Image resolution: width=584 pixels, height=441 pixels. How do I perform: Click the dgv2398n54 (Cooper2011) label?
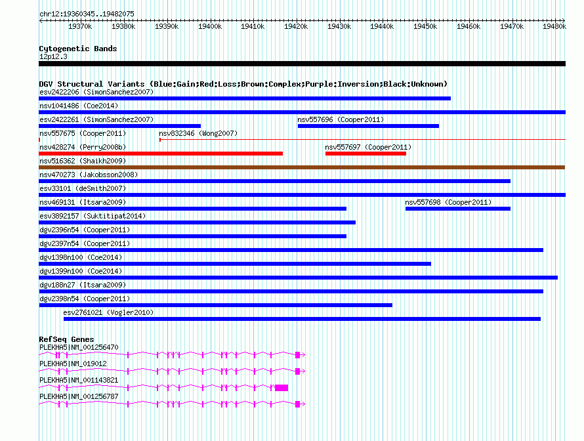pos(85,299)
